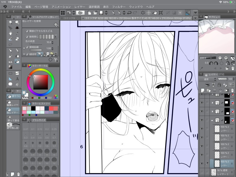Image resolution: width=236 pixels, height=177 pixels.
Task: Open sub tool detail wrench icon
Action: (56, 60)
